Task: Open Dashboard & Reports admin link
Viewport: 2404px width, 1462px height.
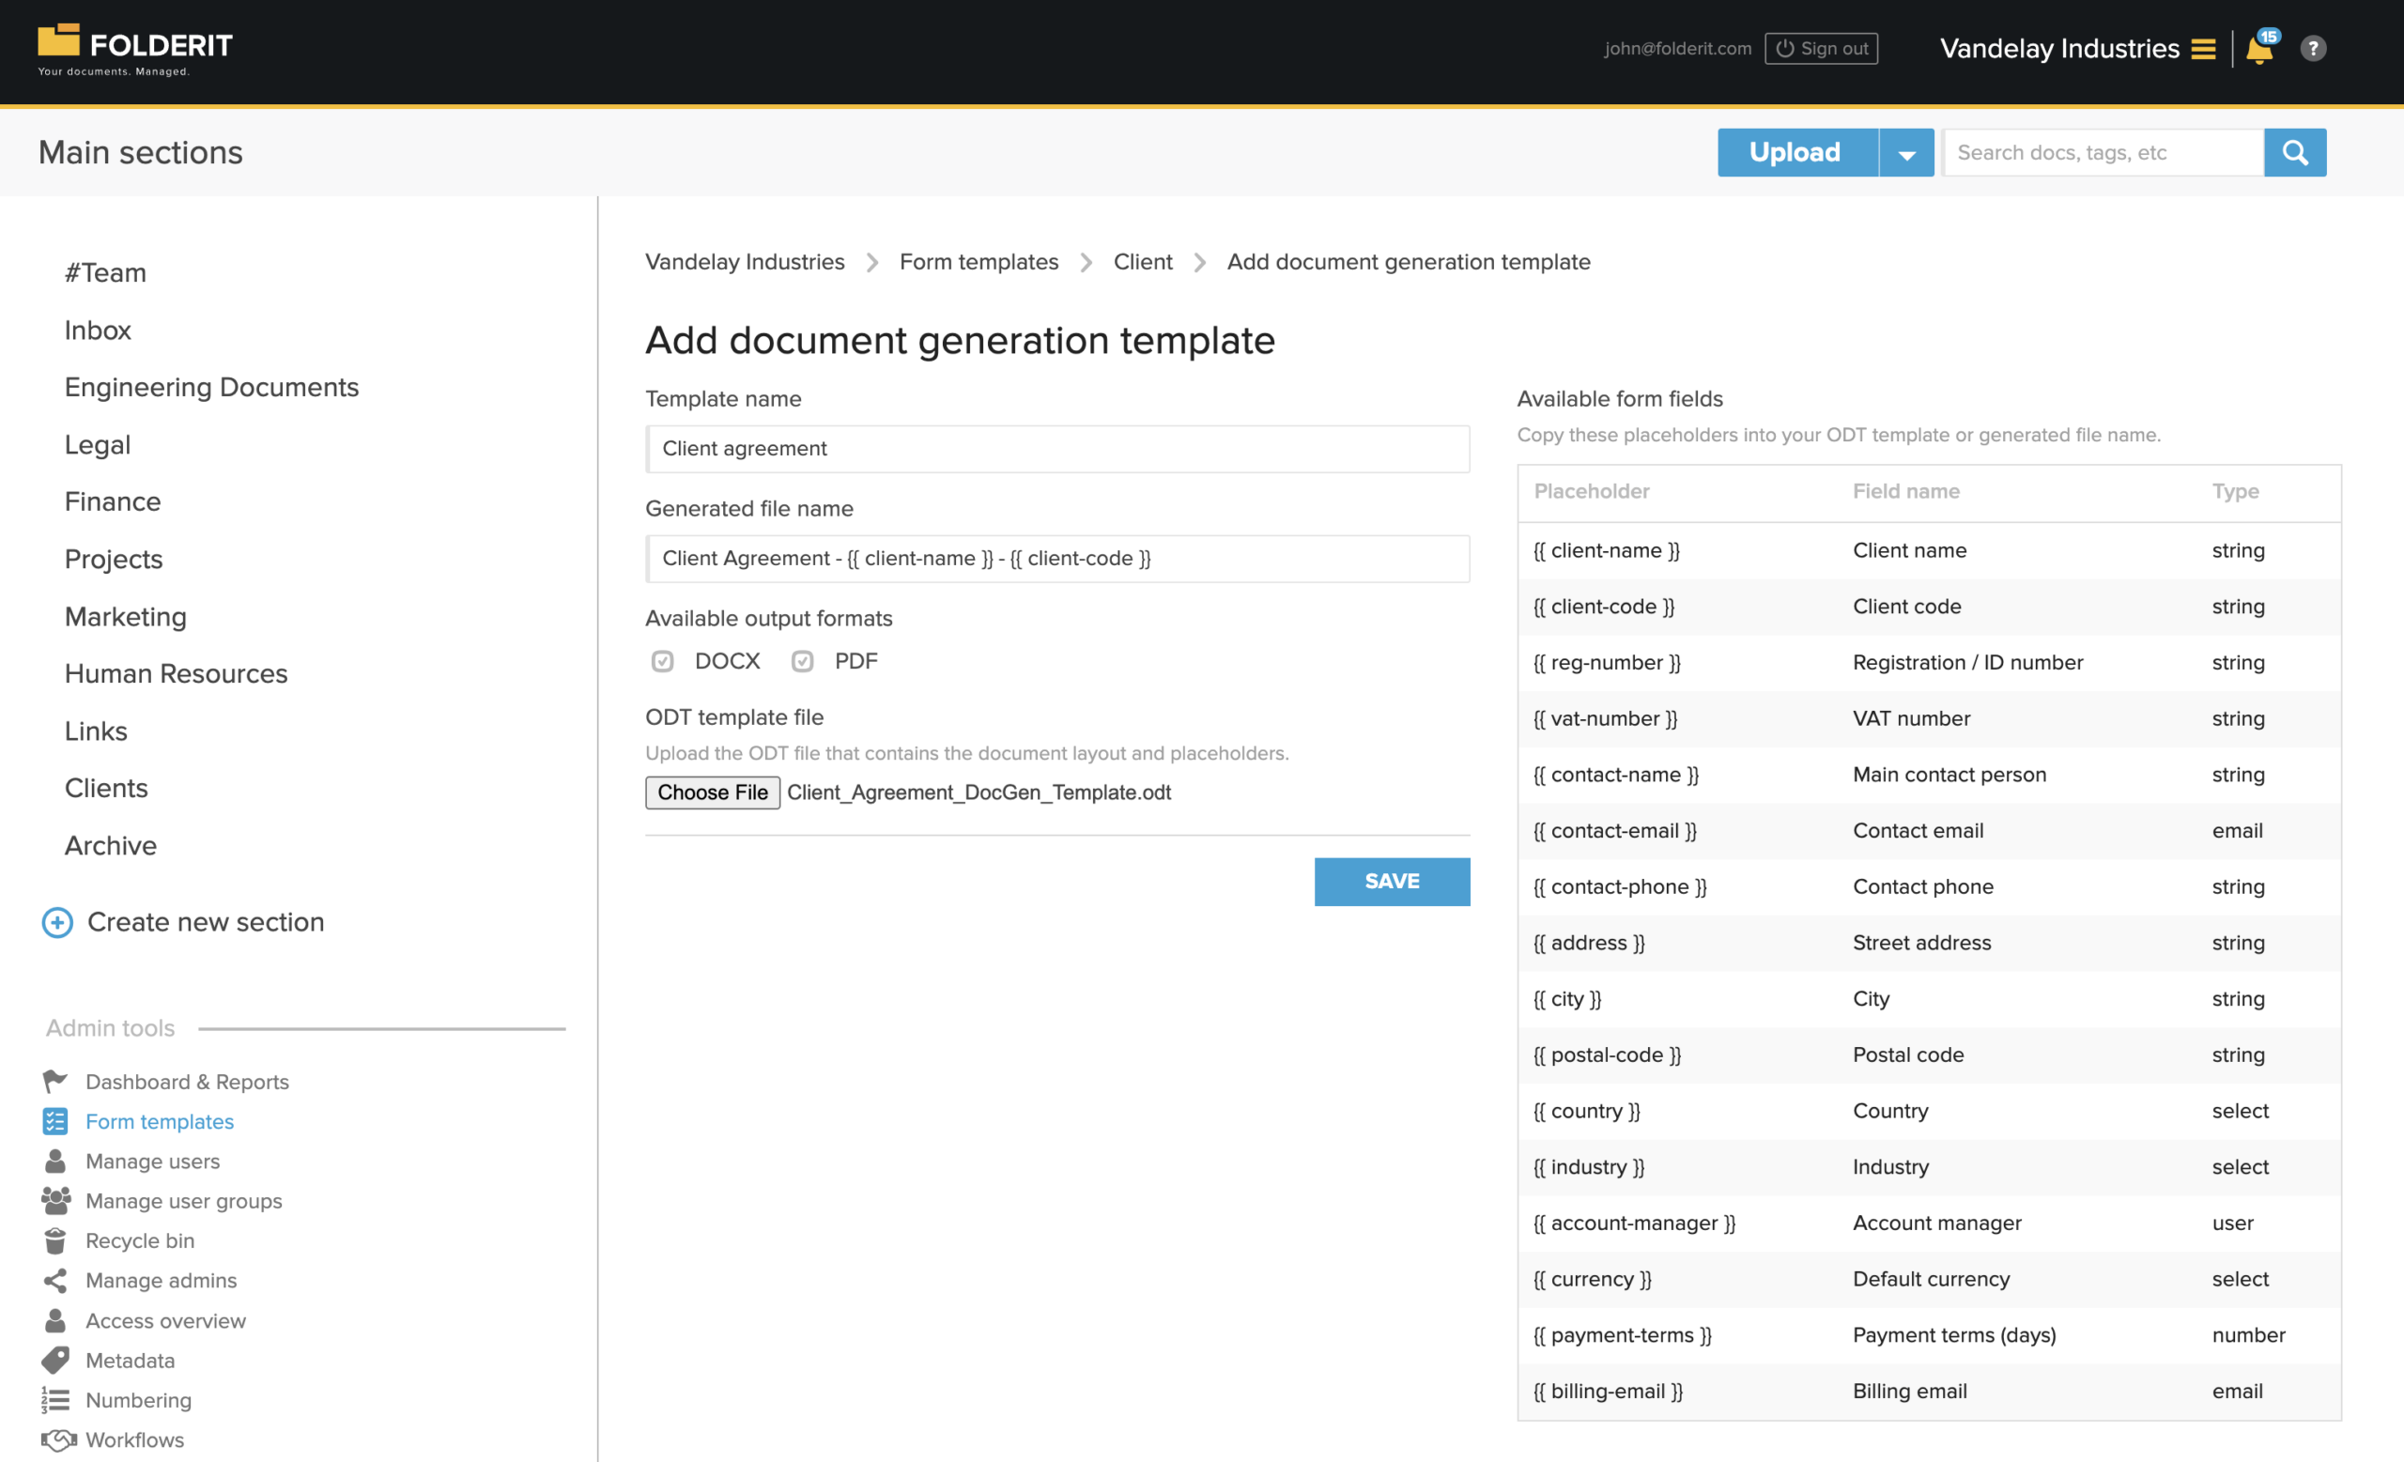Action: 187,1082
